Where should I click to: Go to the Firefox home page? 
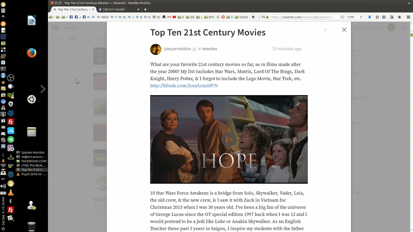(x=399, y=17)
